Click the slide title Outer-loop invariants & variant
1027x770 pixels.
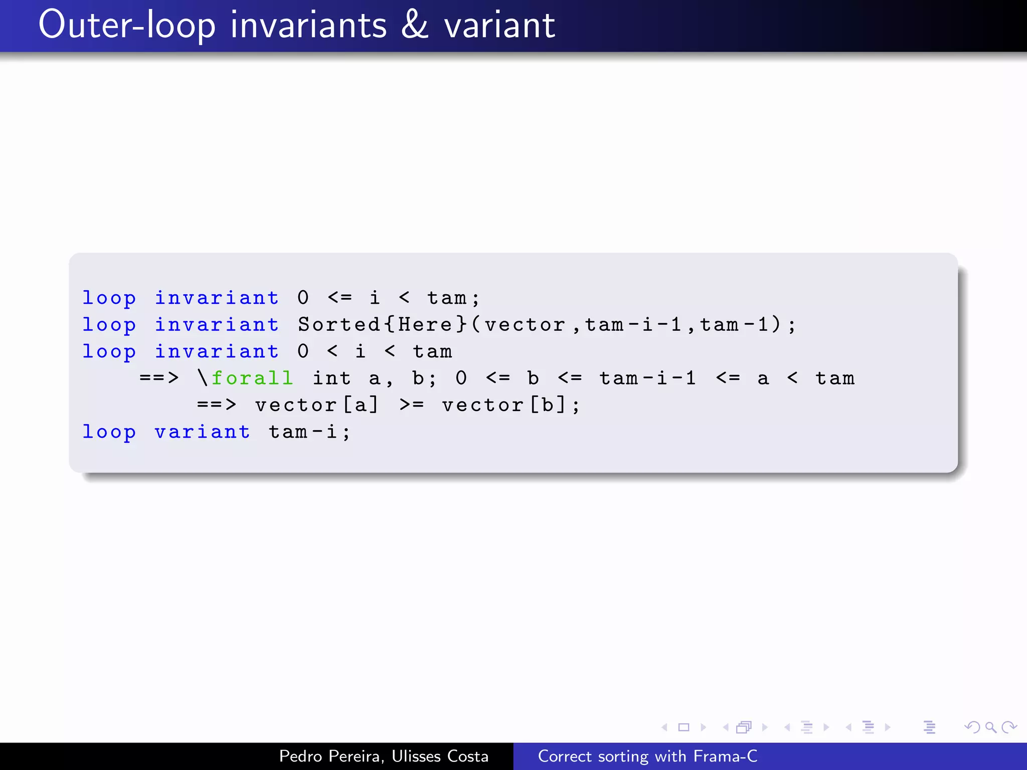(297, 25)
